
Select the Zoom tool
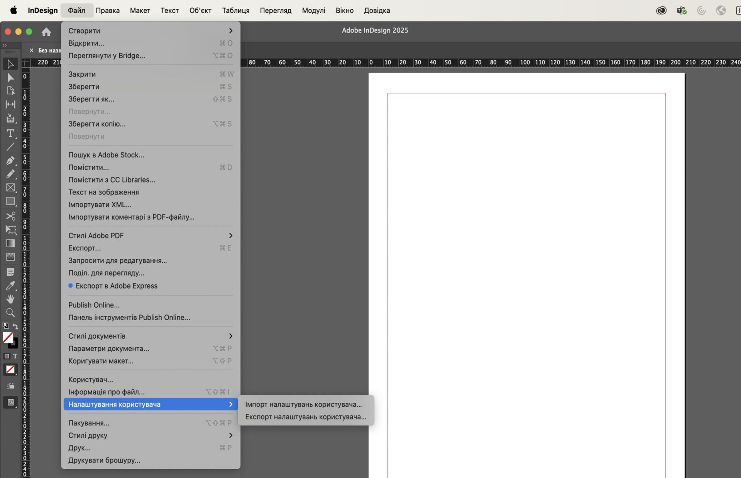click(x=10, y=312)
